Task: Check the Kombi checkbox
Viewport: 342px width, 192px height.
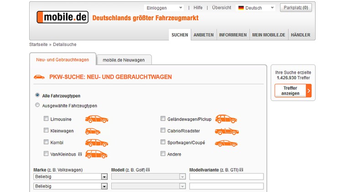Action: 46,142
